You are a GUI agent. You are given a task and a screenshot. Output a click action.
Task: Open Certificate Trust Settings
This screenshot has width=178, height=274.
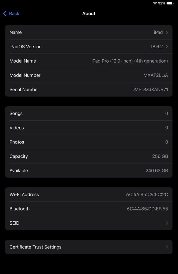pos(35,247)
